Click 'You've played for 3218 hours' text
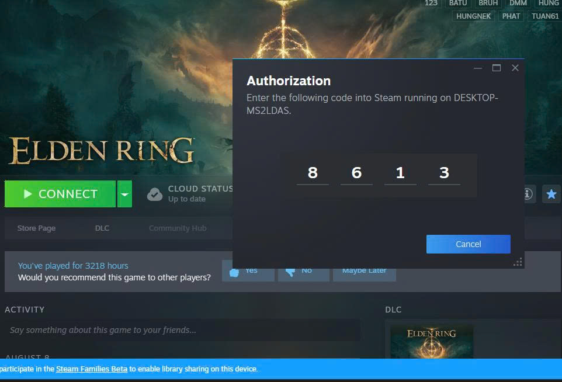Viewport: 562px width, 382px height. tap(73, 266)
